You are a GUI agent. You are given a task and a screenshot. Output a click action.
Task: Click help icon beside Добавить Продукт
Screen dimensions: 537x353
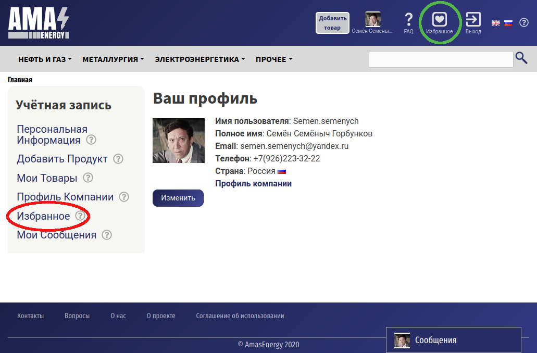118,159
